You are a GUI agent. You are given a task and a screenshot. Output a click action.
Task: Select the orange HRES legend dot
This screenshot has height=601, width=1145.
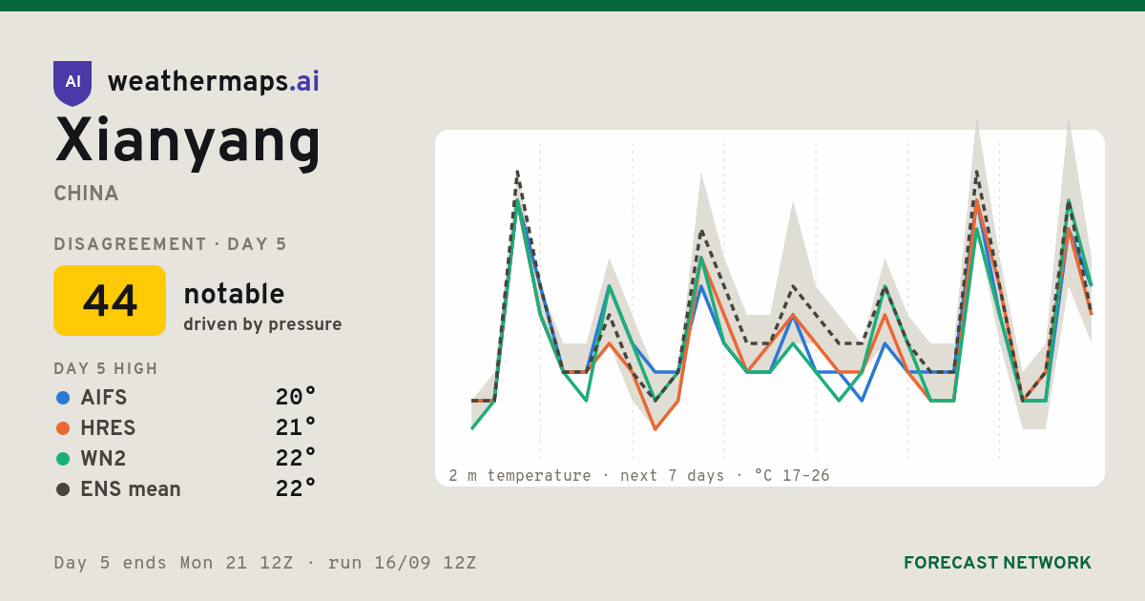pyautogui.click(x=63, y=428)
